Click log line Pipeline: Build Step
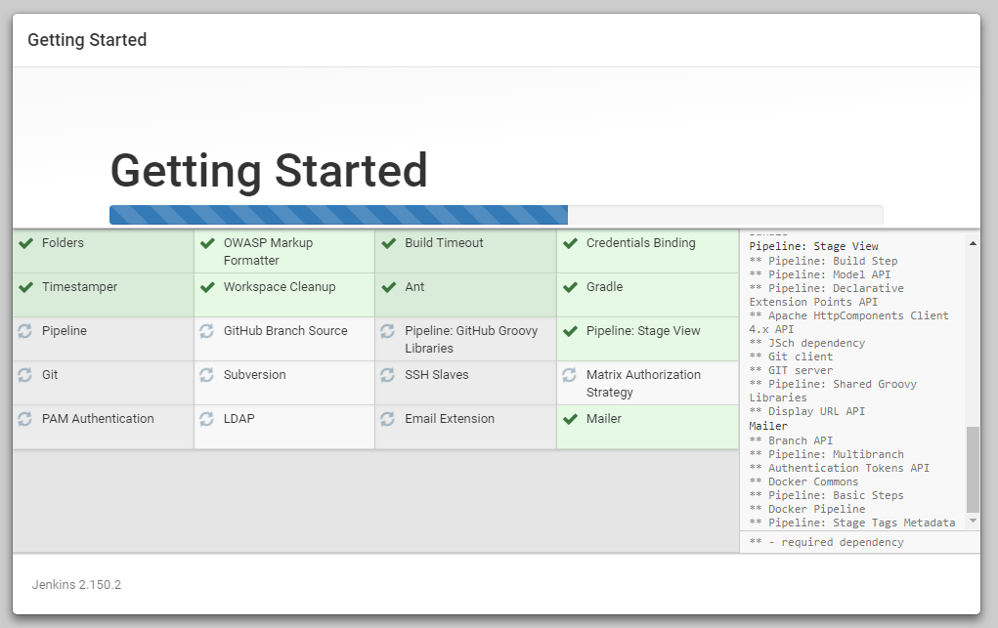 point(824,260)
